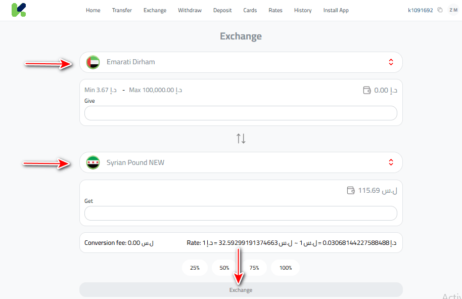462x299 pixels.
Task: Click the Emarati Dirham flag icon
Action: pyautogui.click(x=93, y=62)
